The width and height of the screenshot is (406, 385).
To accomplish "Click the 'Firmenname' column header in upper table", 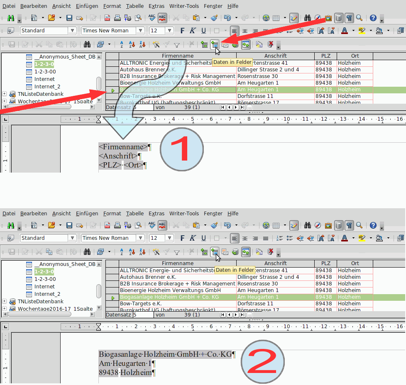I will coord(177,56).
